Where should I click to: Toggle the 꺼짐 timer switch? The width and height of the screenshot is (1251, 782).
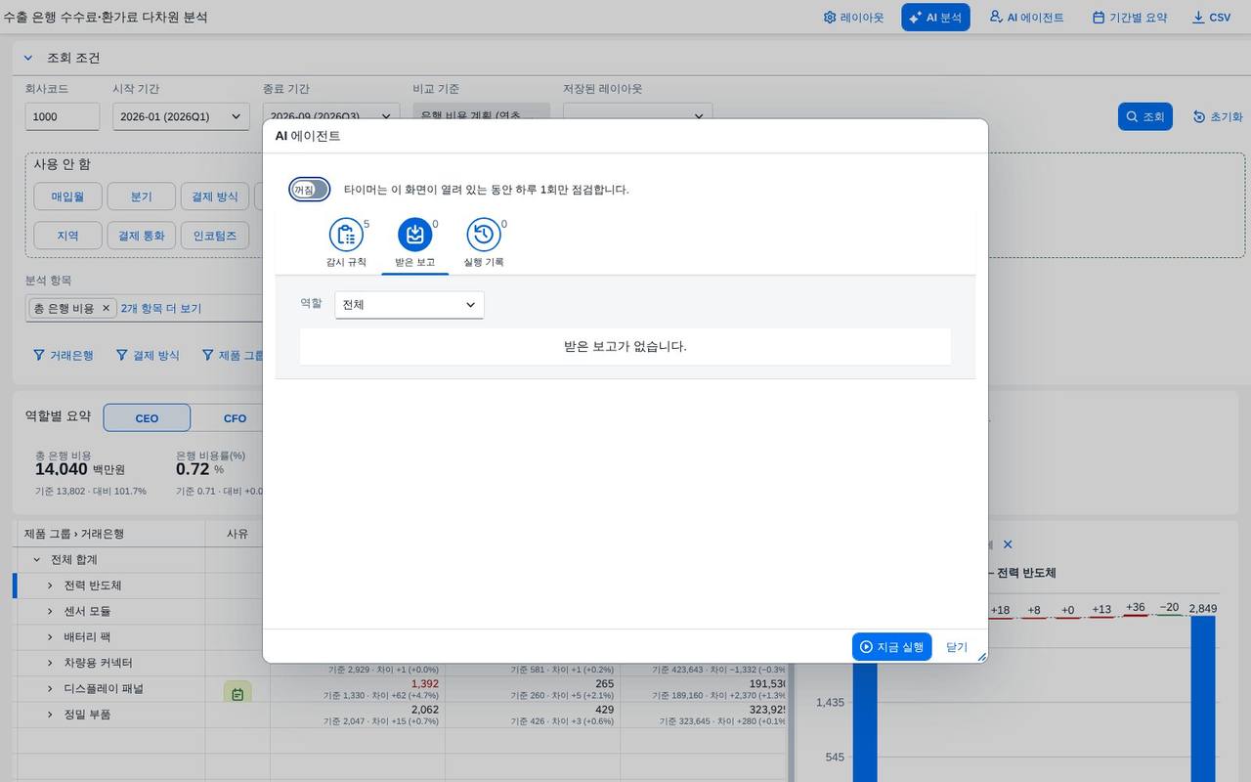coord(309,190)
